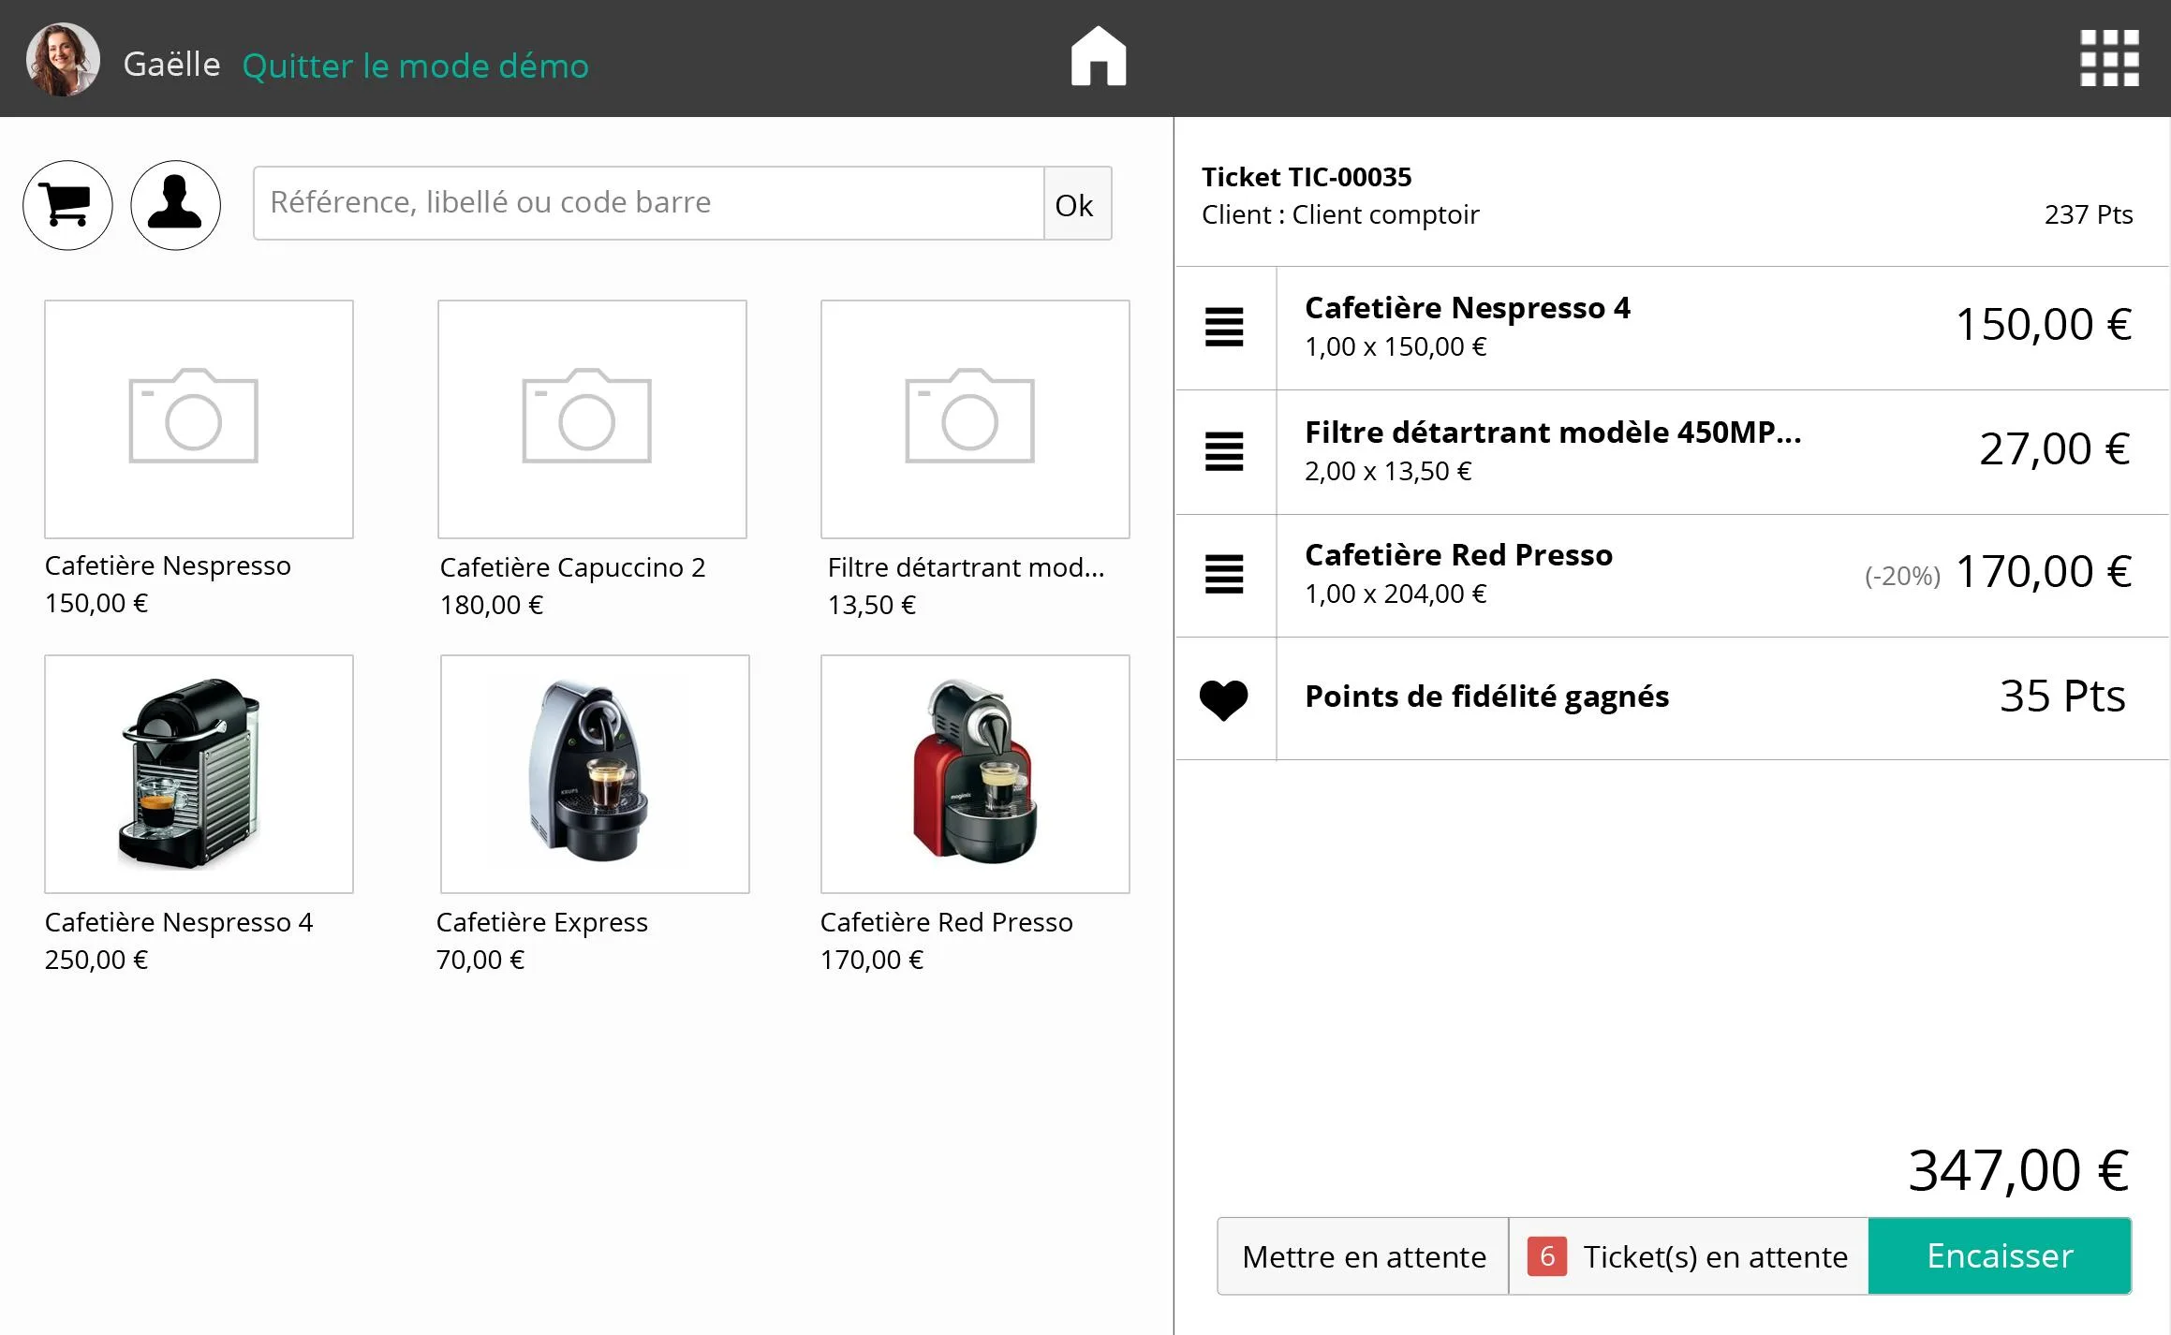
Task: Open the apps grid menu icon
Action: pos(2109,58)
